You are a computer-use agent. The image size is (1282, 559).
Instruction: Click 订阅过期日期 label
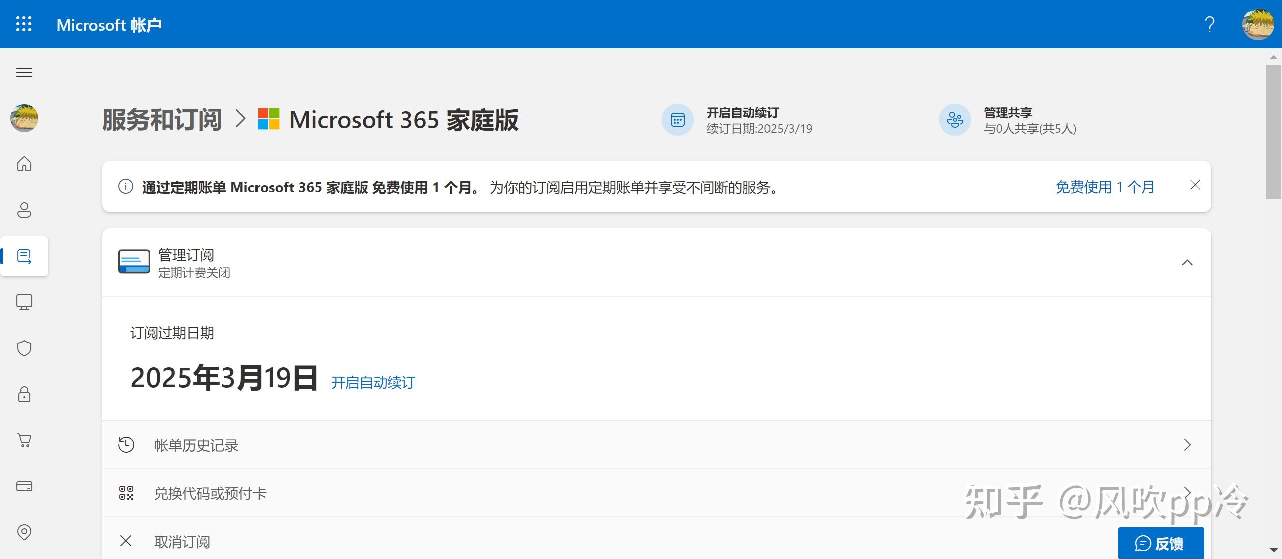click(x=172, y=333)
